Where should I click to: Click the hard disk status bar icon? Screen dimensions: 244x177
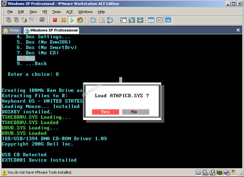[x=198, y=173]
